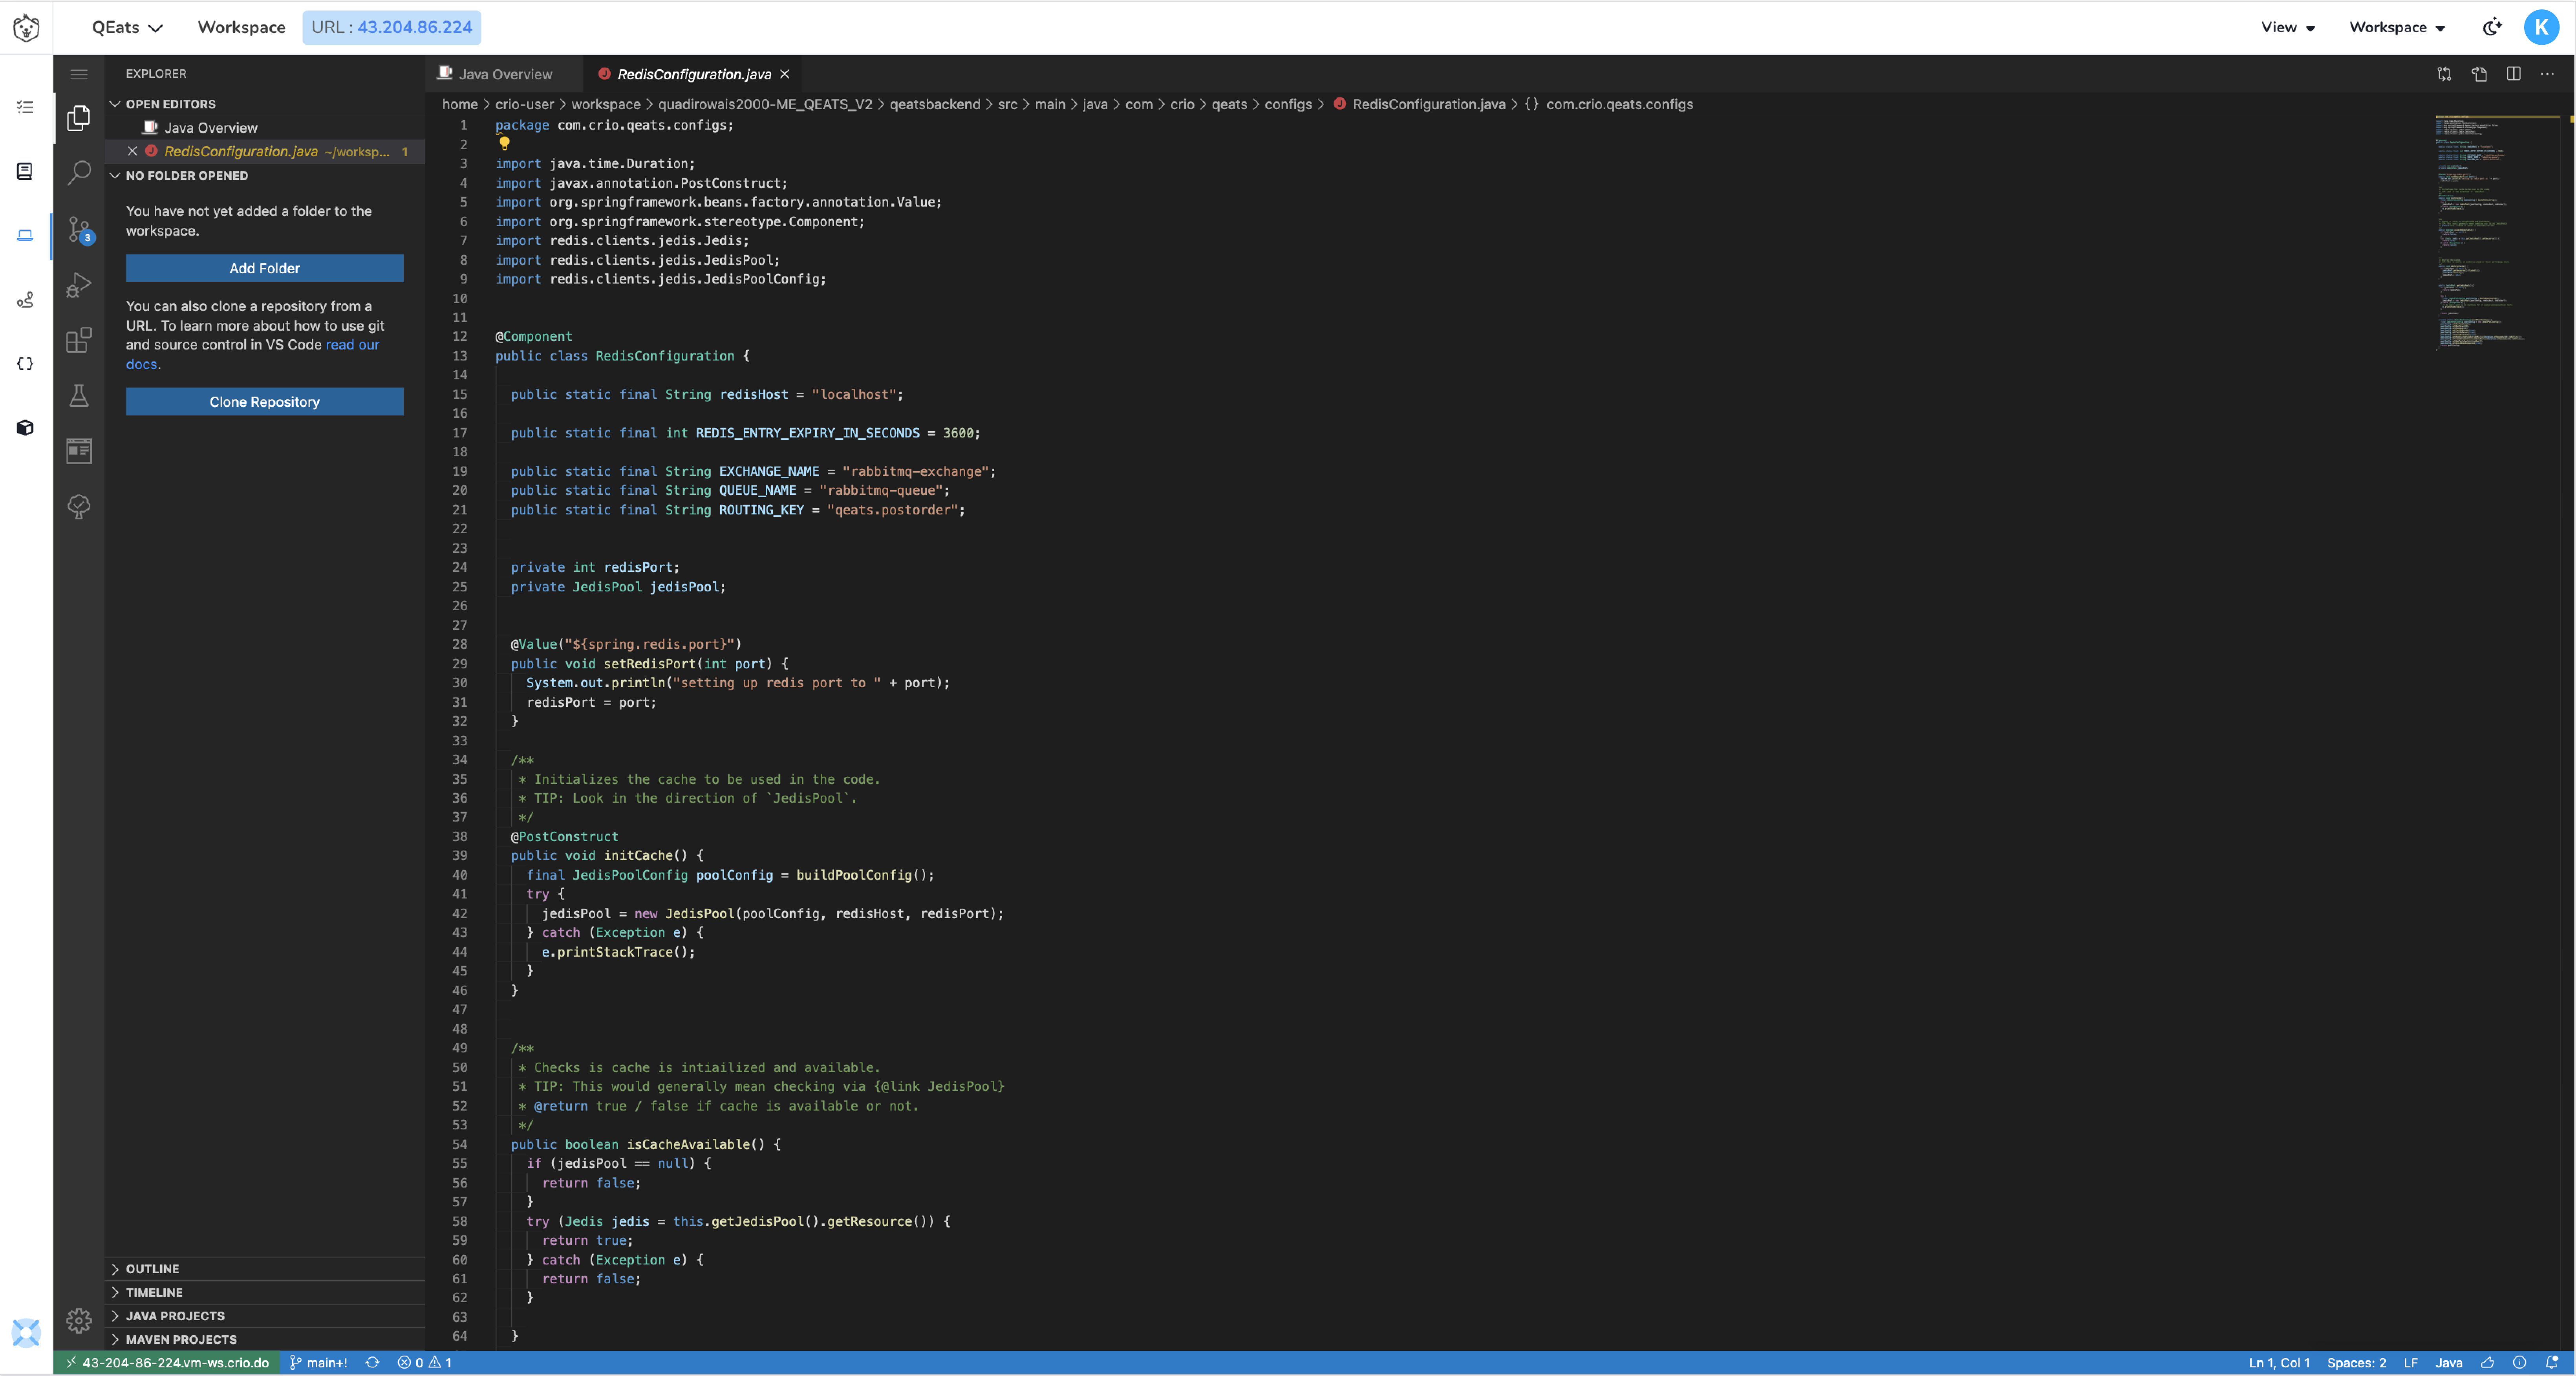Screen dimensions: 2576x1376
Task: Click the com.crio.qeats.configs breadcrumb symbol
Action: coord(1609,104)
